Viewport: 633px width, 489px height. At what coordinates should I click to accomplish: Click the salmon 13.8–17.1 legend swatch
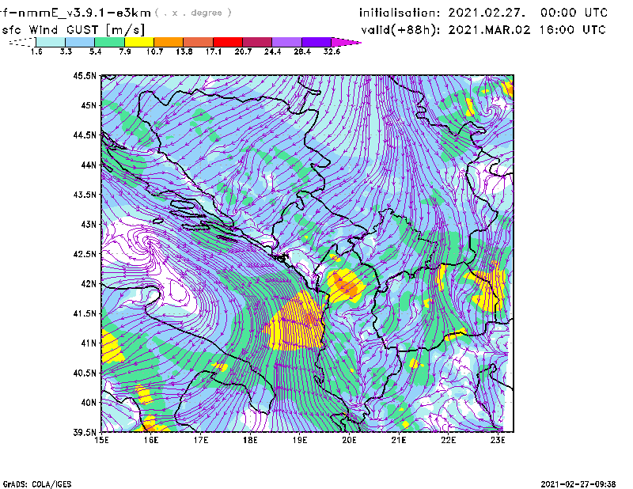199,42
